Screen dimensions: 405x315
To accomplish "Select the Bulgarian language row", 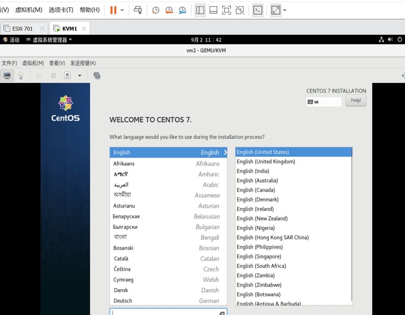I will (x=168, y=227).
